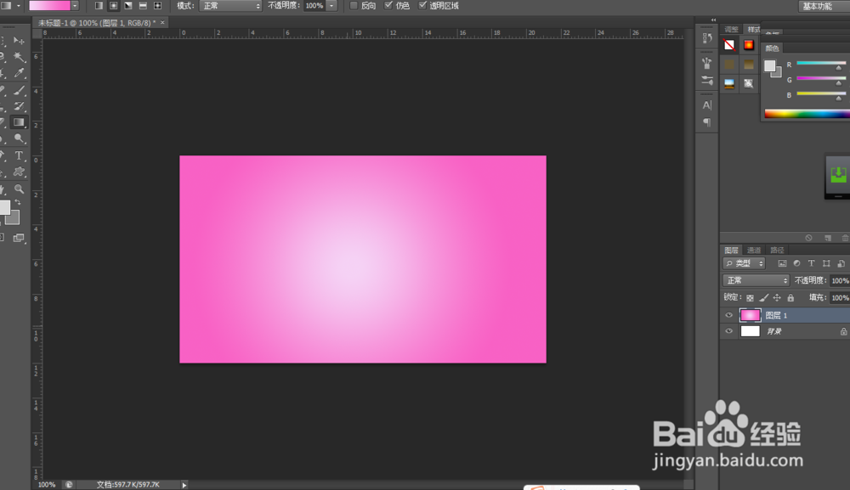The width and height of the screenshot is (850, 490).
Task: Select the Dodge tool
Action: [x=19, y=138]
